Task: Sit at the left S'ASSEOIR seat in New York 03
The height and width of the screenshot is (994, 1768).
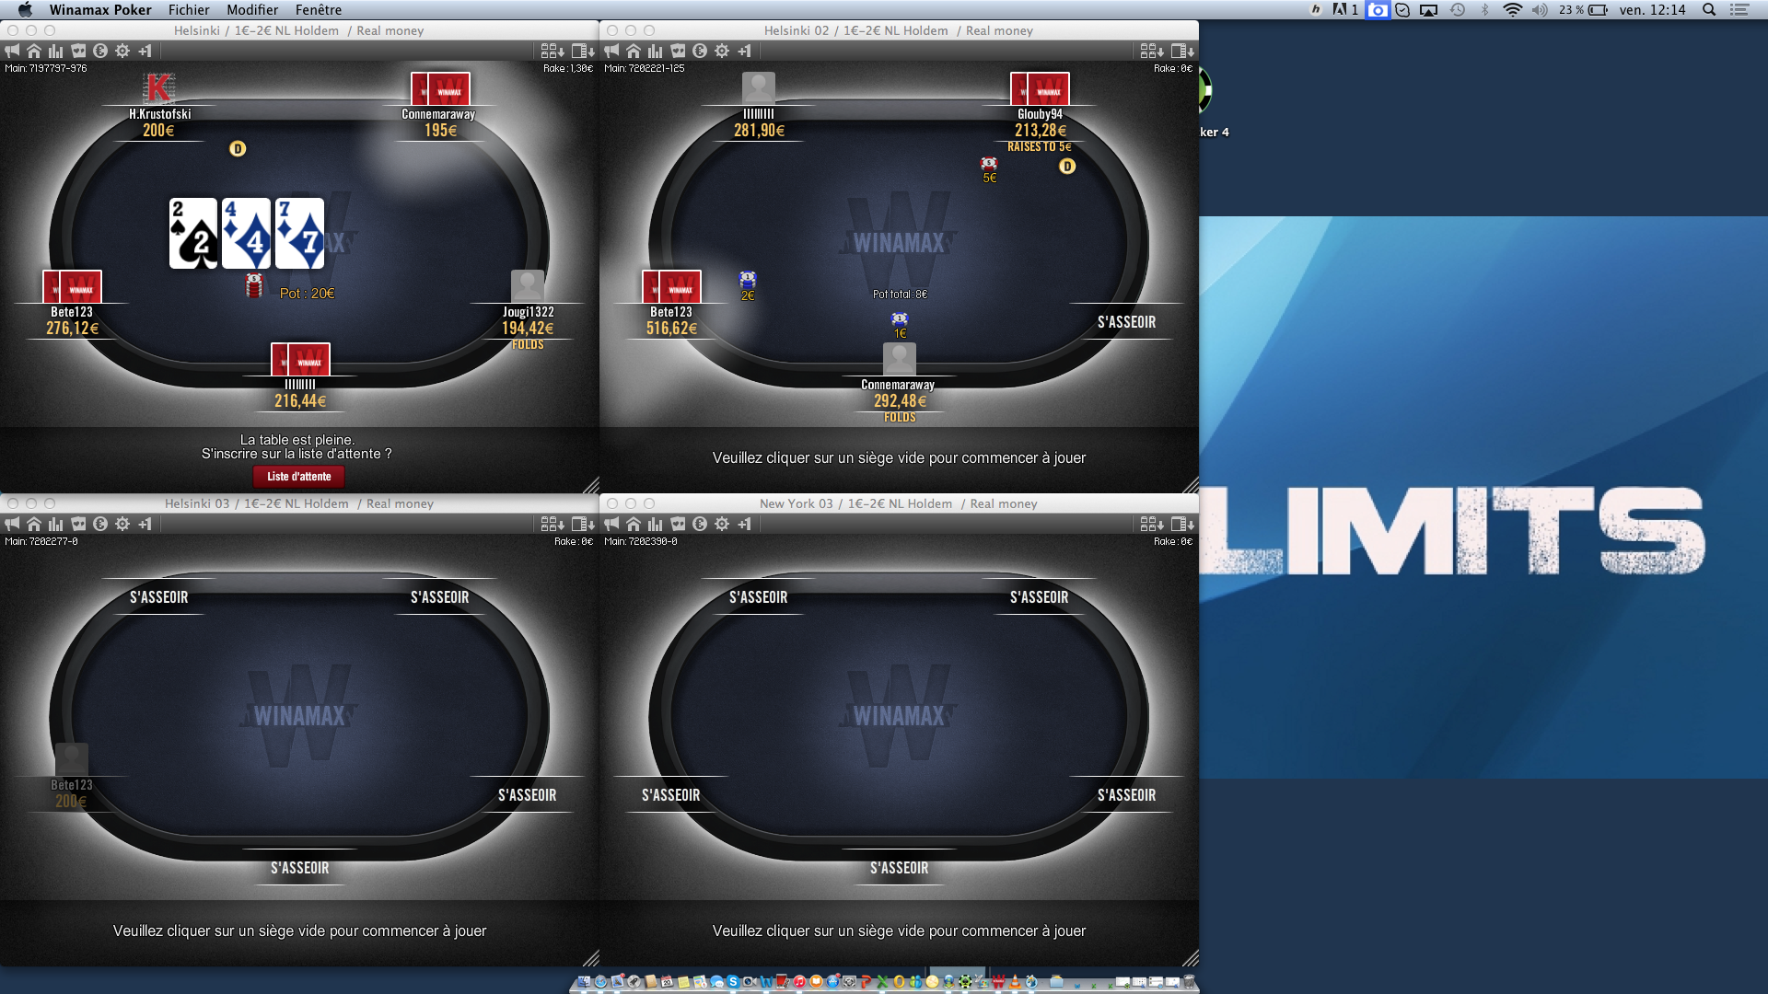Action: tap(670, 795)
